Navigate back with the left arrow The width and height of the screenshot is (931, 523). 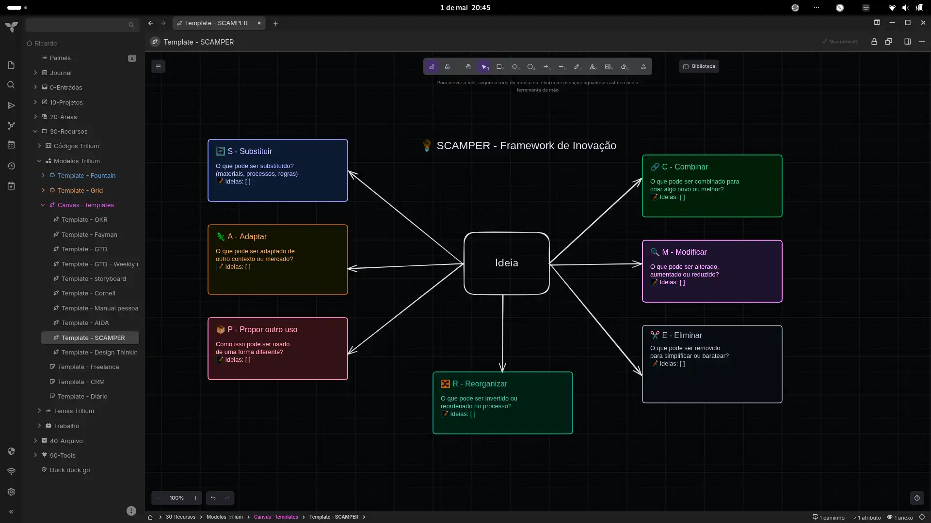[x=151, y=23]
